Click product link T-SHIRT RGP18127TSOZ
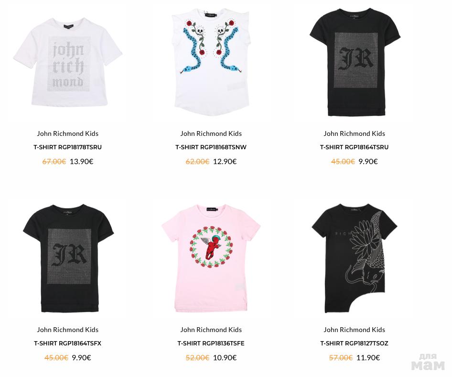The image size is (452, 377). tap(354, 344)
